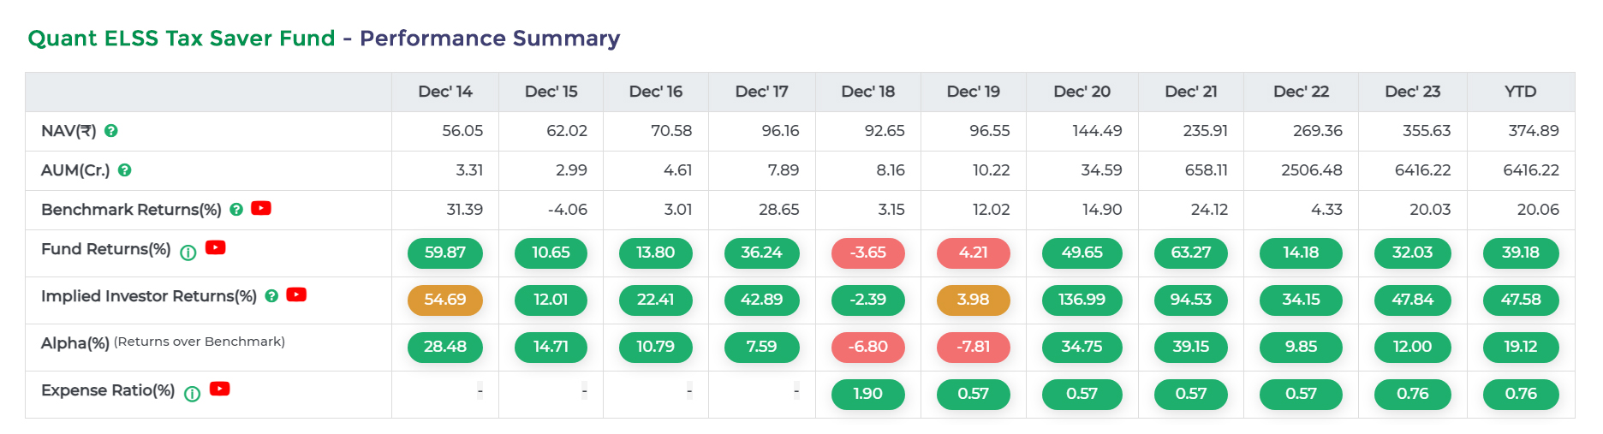Click the green 136.99 Implied Investor Returns badge
Screen dimensions: 1603x434
pos(1082,300)
